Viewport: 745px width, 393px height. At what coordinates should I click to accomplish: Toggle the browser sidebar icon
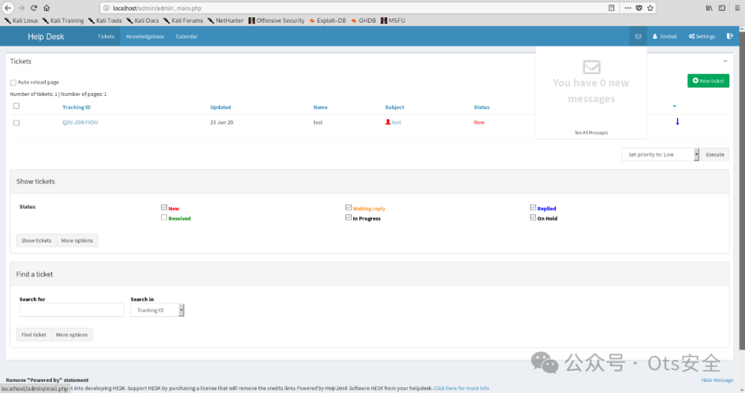[722, 8]
